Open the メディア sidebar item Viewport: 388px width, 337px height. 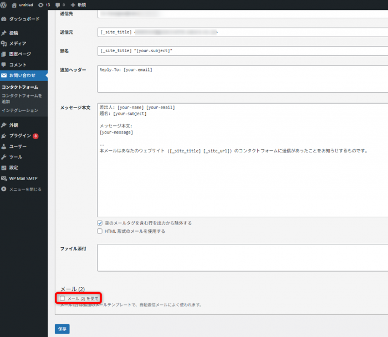tap(17, 43)
